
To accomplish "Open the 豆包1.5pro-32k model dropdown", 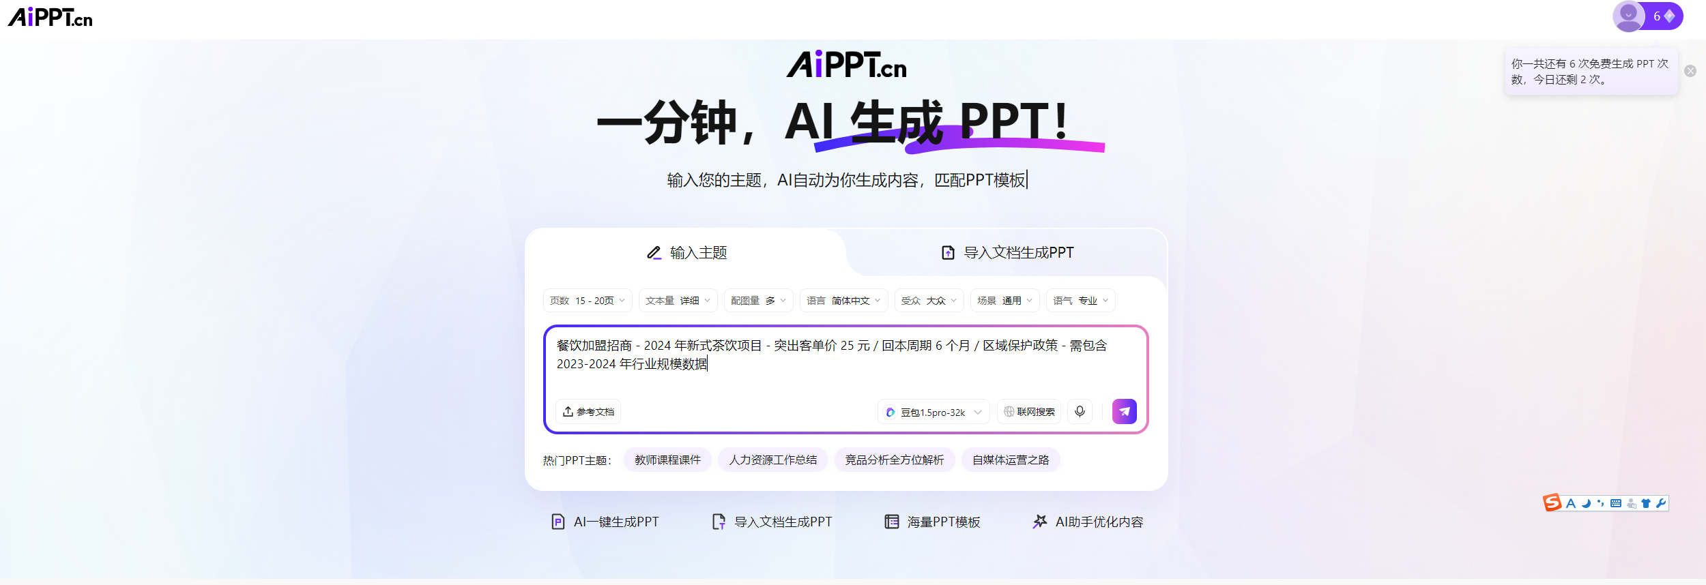I will [933, 412].
